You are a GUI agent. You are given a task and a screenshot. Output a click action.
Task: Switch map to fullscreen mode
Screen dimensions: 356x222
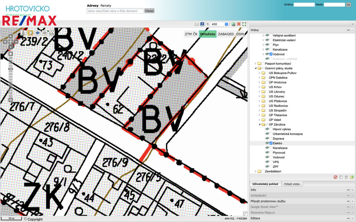244,24
